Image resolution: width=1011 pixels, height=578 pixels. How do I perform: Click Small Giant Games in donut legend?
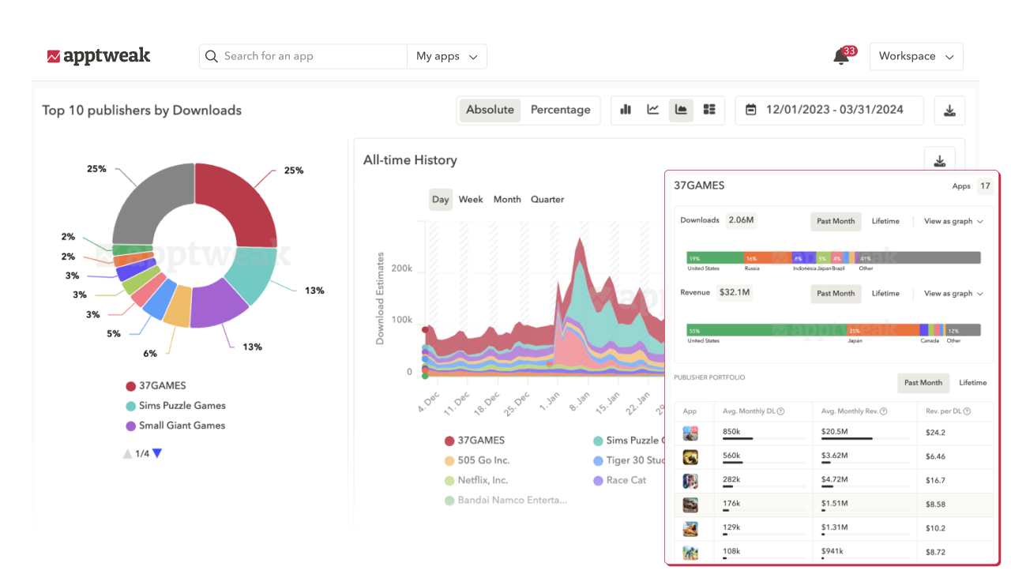175,426
